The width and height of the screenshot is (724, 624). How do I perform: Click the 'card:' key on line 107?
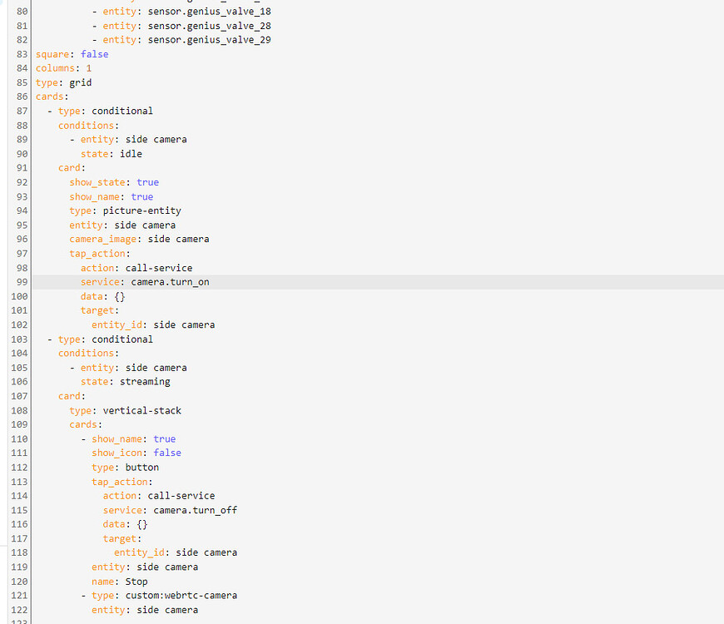tap(72, 397)
